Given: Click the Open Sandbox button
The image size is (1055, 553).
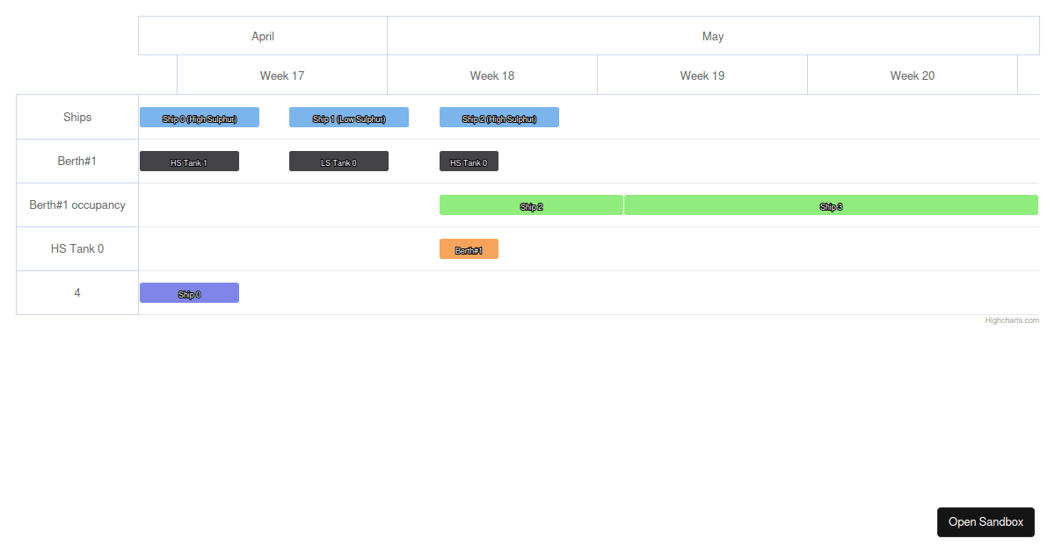Looking at the screenshot, I should (x=986, y=521).
